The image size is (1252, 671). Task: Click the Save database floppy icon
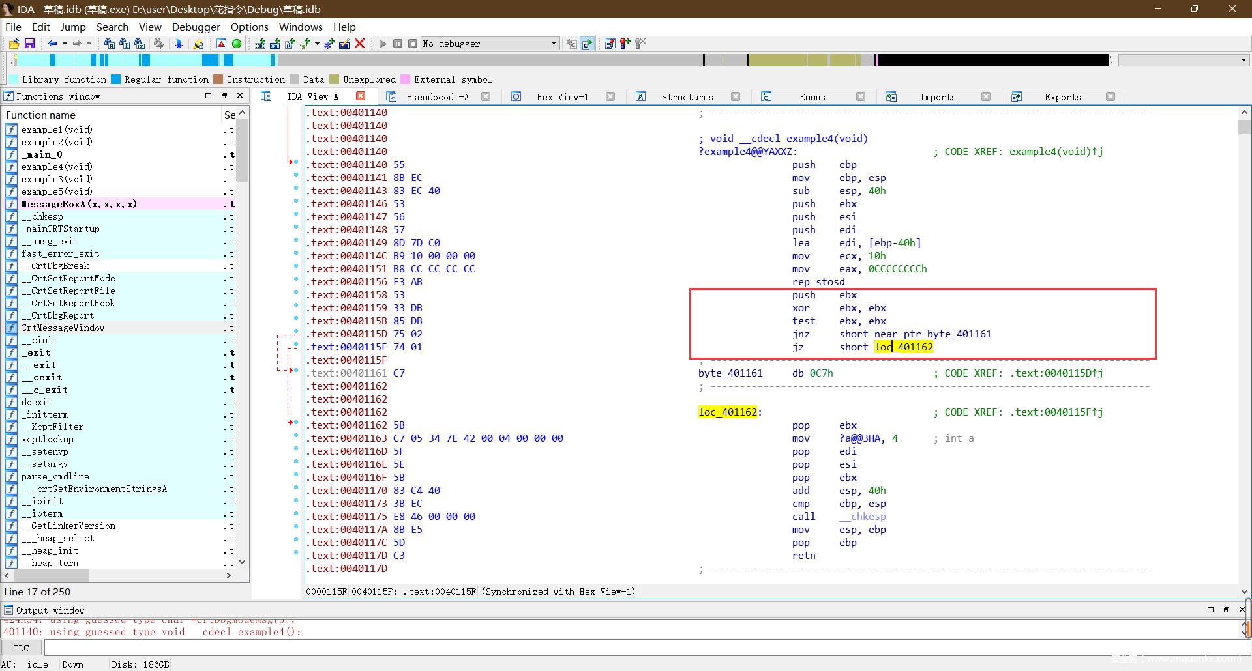29,44
